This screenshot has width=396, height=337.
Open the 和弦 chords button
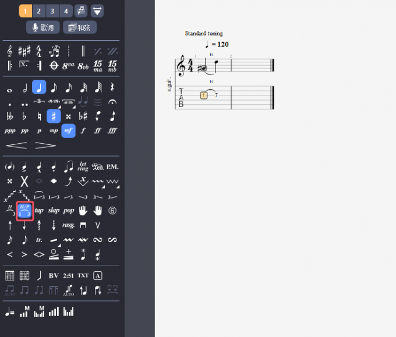pyautogui.click(x=79, y=27)
